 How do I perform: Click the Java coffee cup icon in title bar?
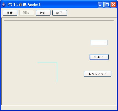[x=4, y=4]
